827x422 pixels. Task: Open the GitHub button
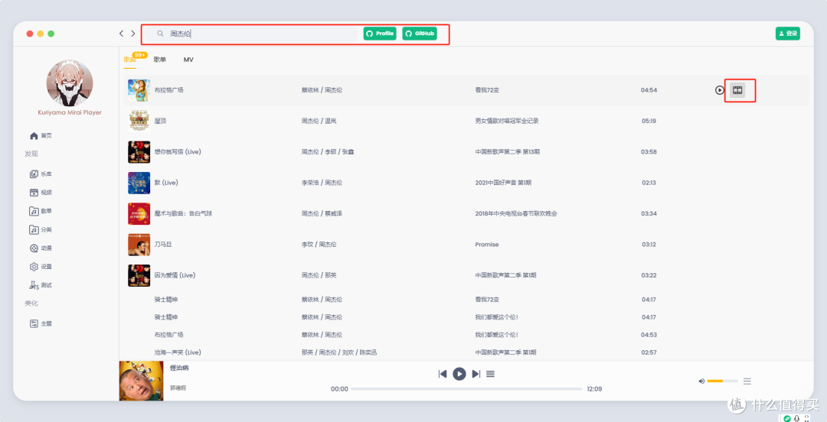pyautogui.click(x=420, y=34)
